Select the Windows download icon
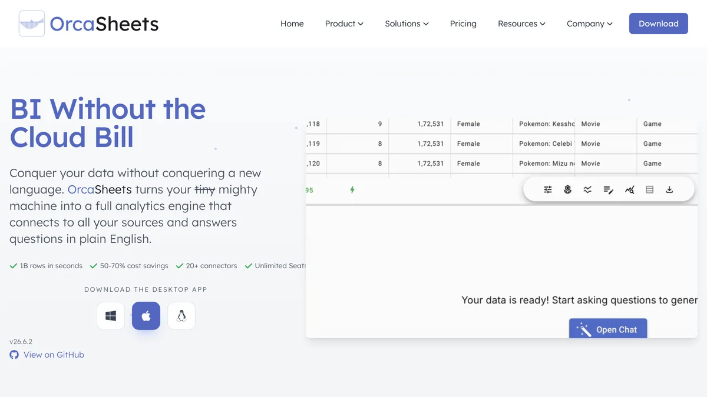Viewport: 707px width, 397px height. [111, 316]
